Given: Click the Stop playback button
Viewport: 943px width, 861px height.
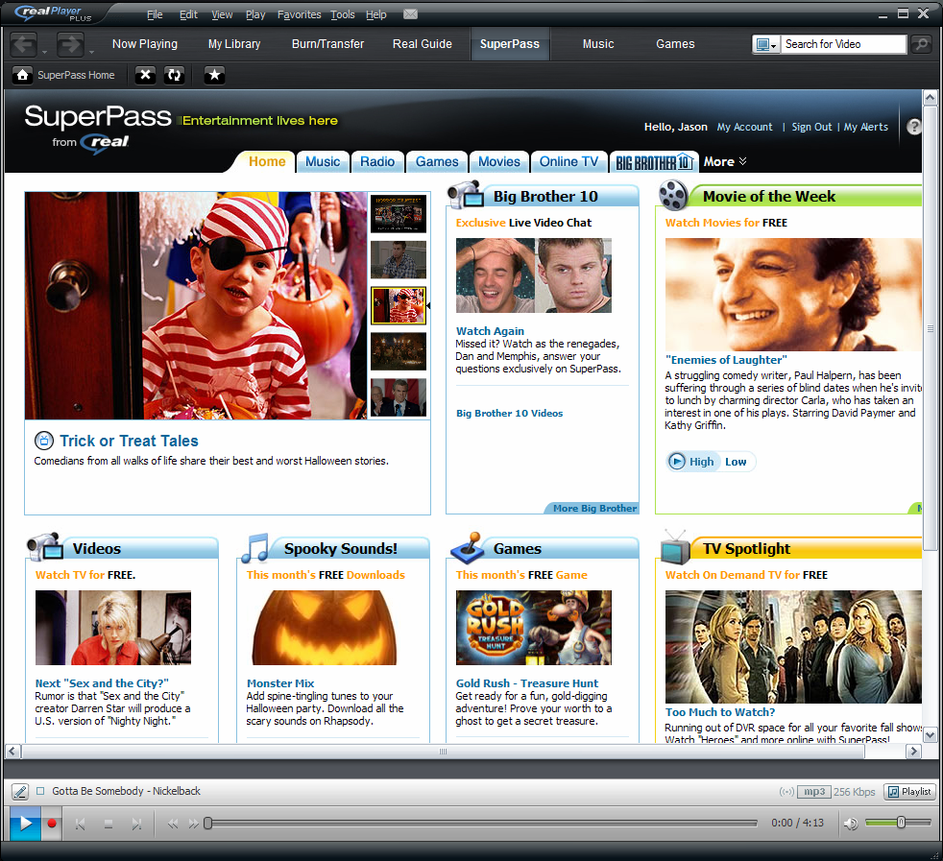Looking at the screenshot, I should [109, 824].
